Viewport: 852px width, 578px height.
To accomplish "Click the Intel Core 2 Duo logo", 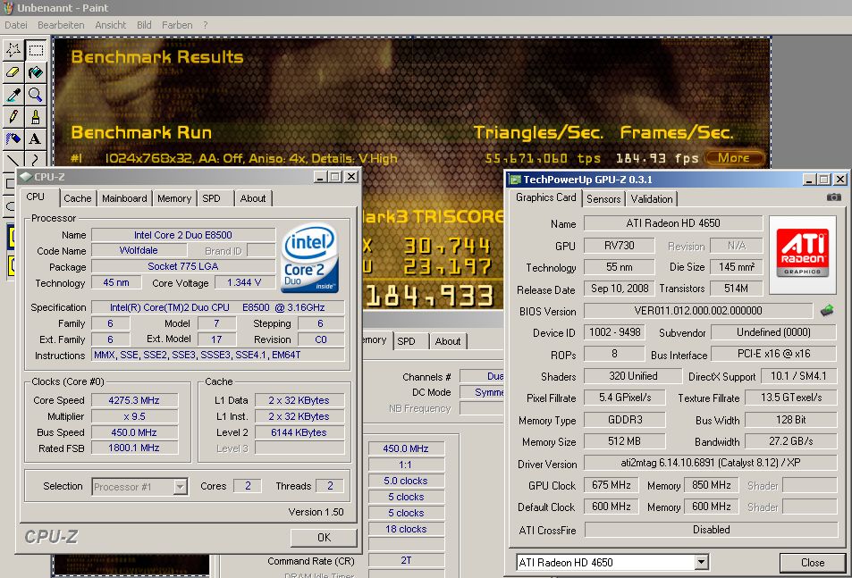I will point(311,258).
